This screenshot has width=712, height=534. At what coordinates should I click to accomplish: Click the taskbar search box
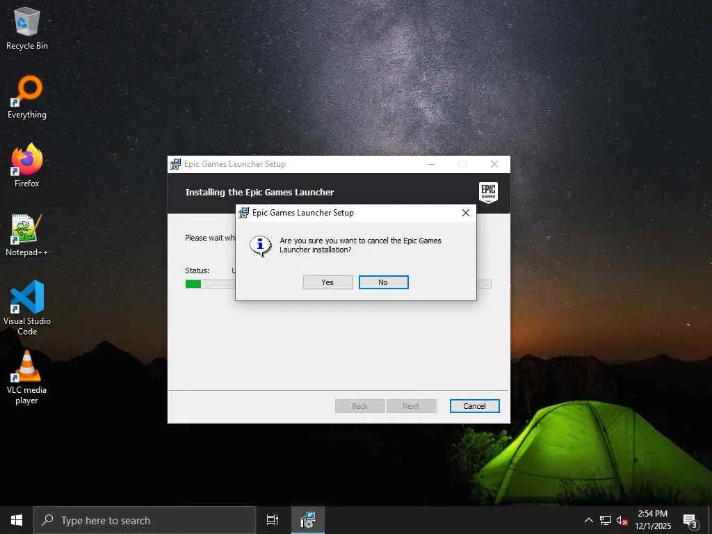coord(145,520)
